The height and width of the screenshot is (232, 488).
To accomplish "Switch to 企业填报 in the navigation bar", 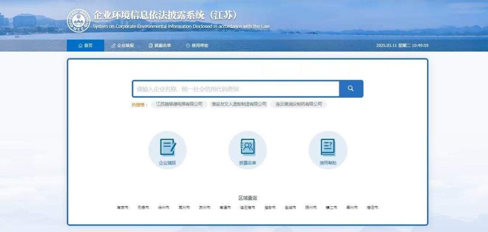I will 122,46.
